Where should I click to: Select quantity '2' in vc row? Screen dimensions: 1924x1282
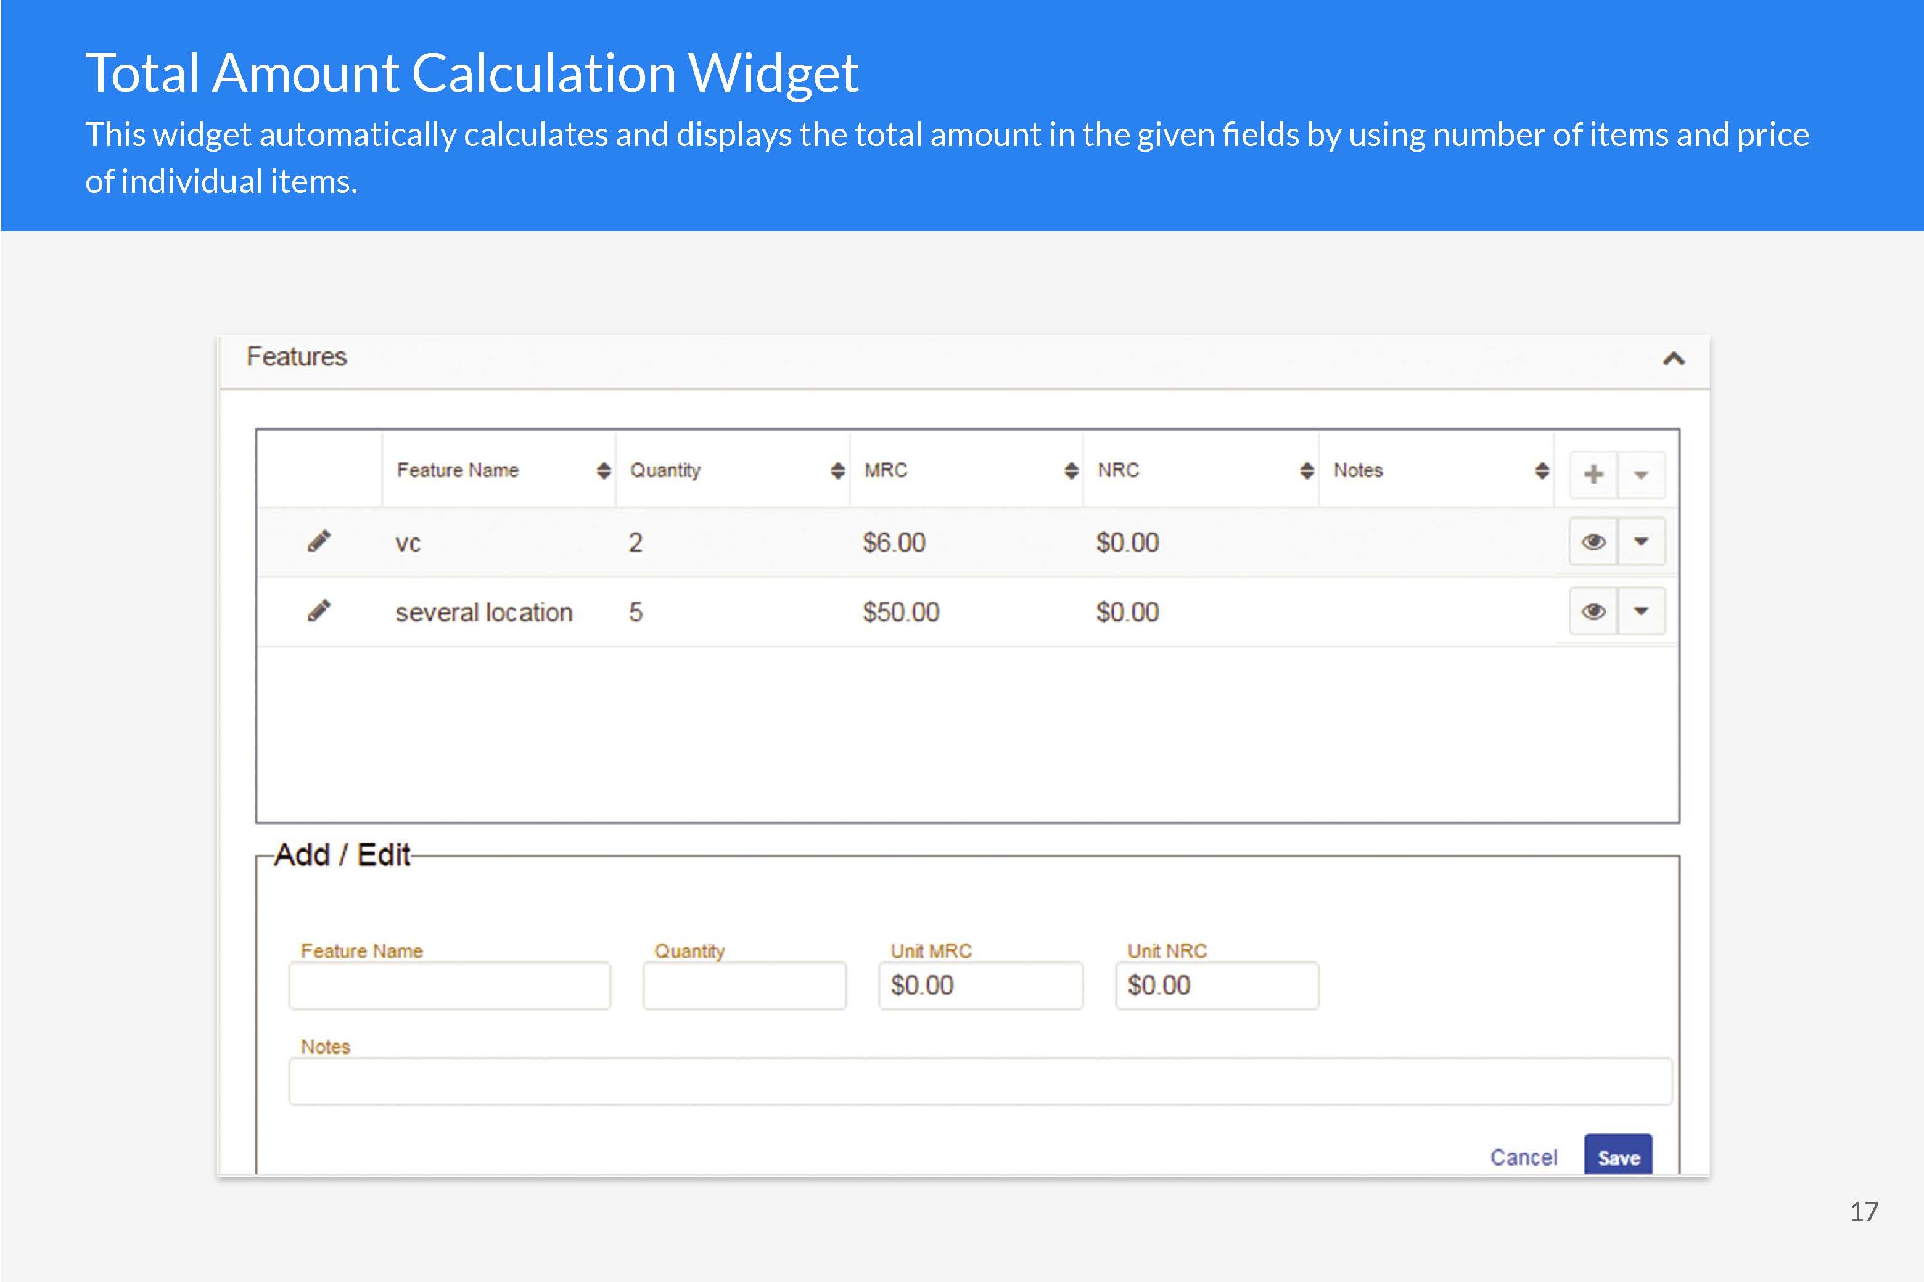(x=636, y=542)
